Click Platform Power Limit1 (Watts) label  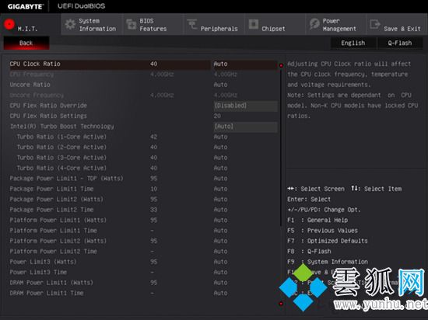click(x=58, y=221)
